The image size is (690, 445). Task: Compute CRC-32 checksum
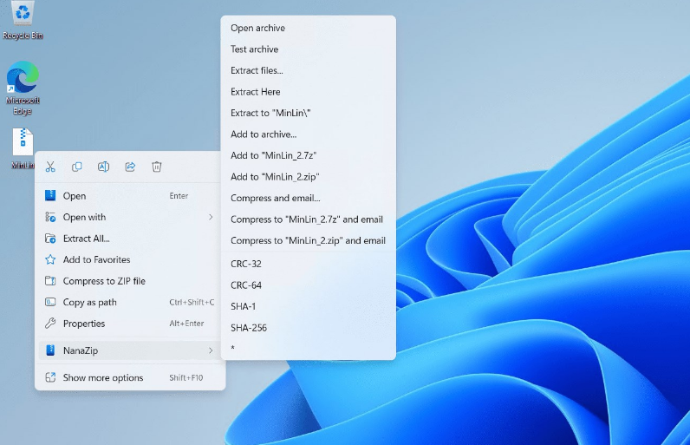[x=308, y=264]
